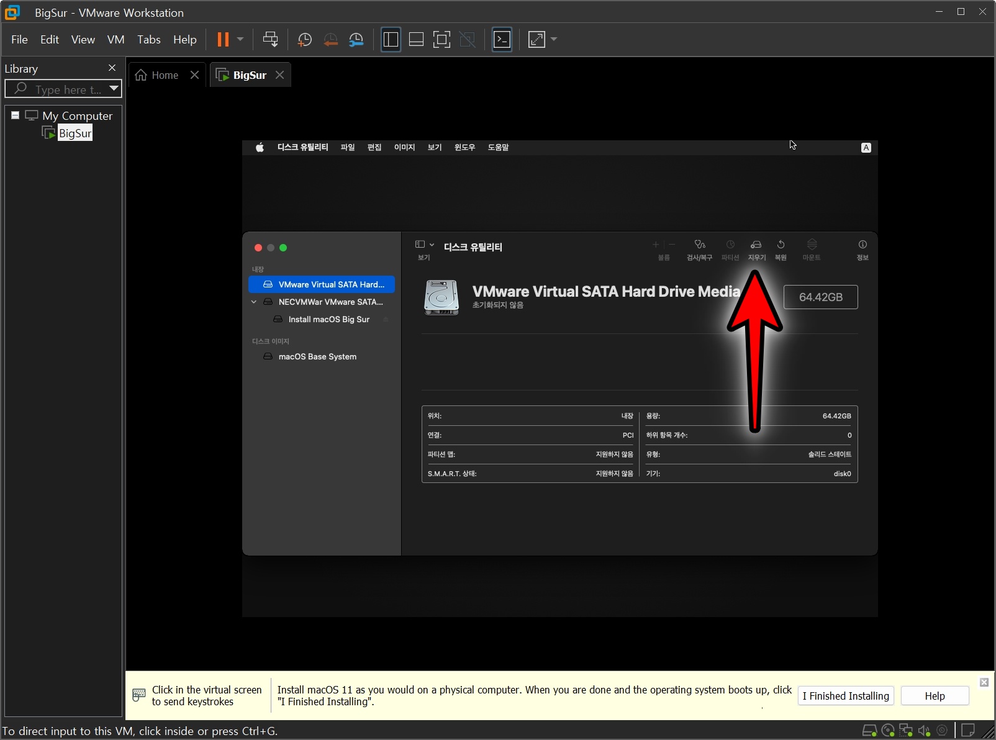This screenshot has width=996, height=740.
Task: Dismiss the yellow install hint bar
Action: coord(984,682)
